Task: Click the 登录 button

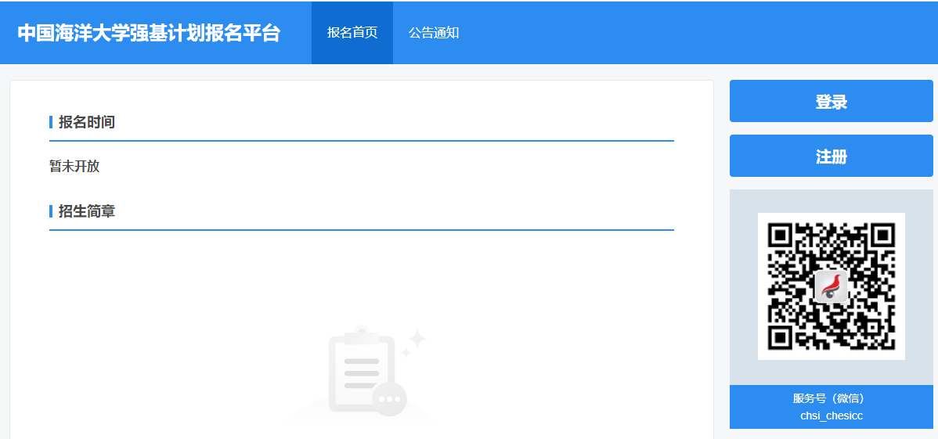Action: coord(831,101)
